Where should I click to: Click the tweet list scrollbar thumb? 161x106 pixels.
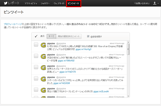pos(128,49)
